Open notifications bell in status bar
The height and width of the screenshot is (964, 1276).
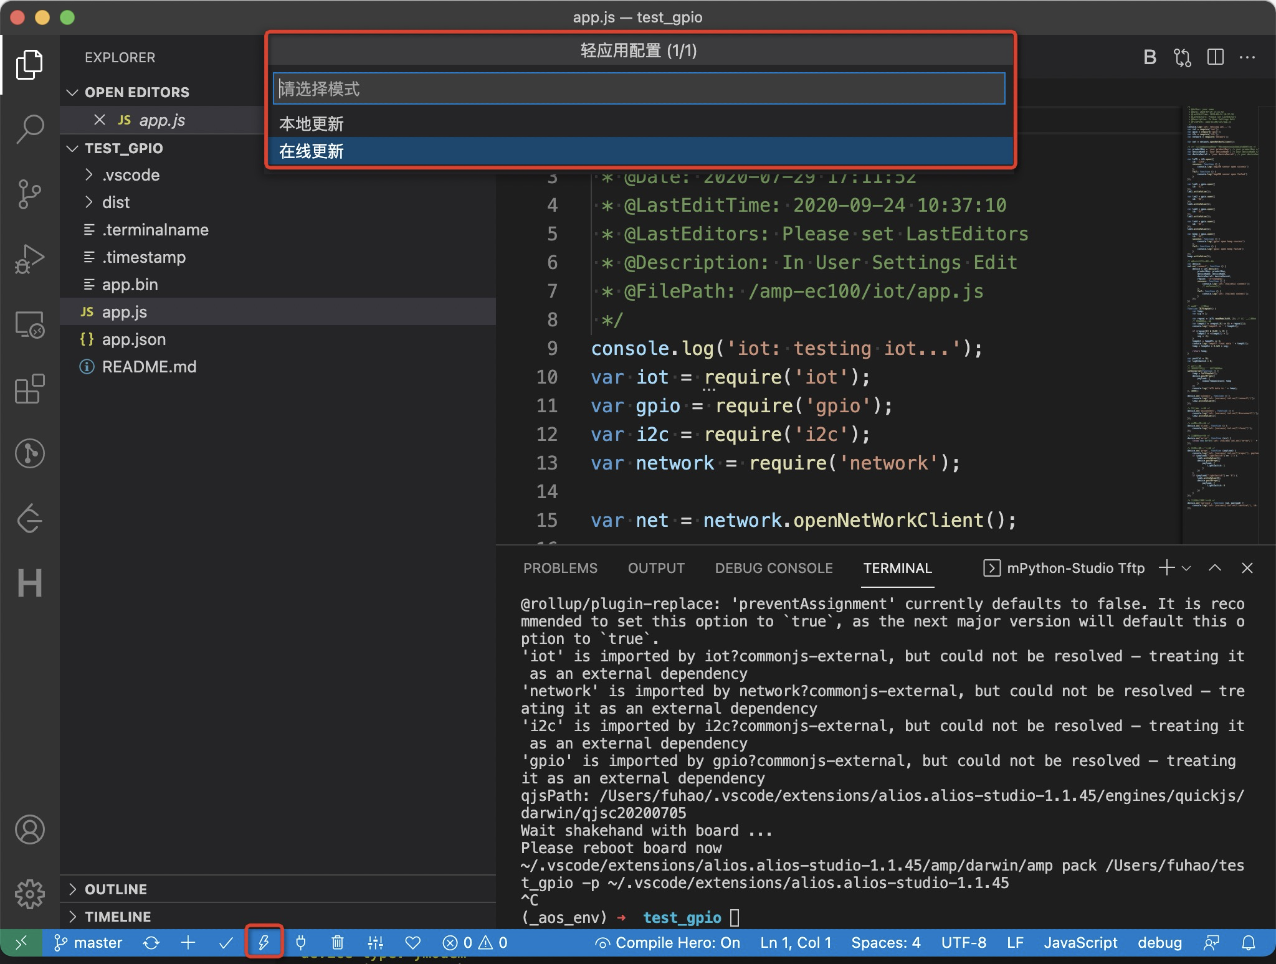1248,943
